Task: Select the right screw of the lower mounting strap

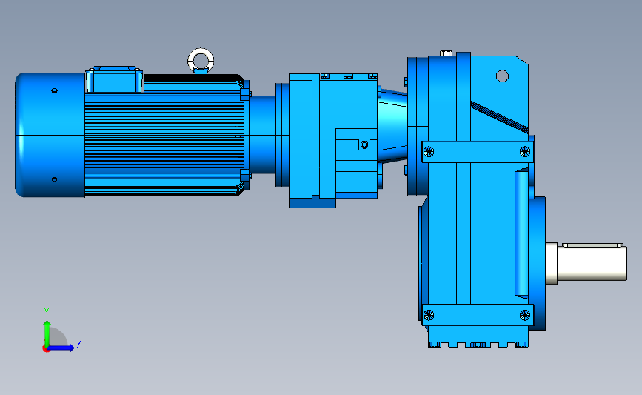Action: [x=525, y=315]
